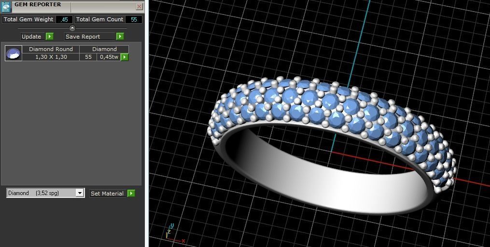Click the 1,30 X 1,30 size cell
This screenshot has width=490, height=247.
tap(51, 57)
